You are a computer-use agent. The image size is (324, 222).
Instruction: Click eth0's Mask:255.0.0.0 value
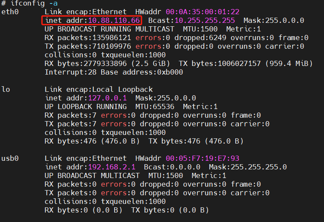pos(274,21)
